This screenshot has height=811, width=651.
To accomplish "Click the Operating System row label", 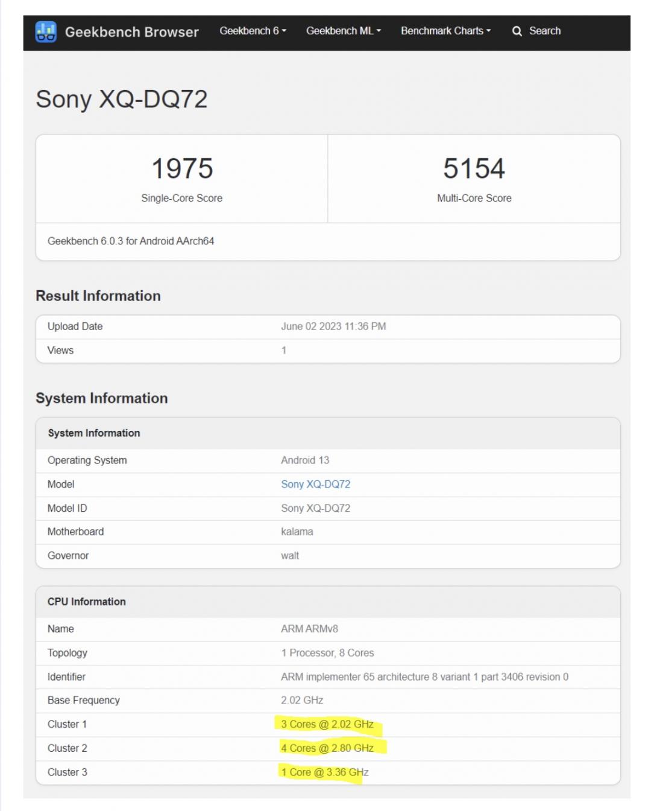I will [87, 460].
